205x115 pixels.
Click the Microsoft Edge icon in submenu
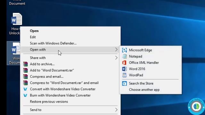click(x=124, y=50)
